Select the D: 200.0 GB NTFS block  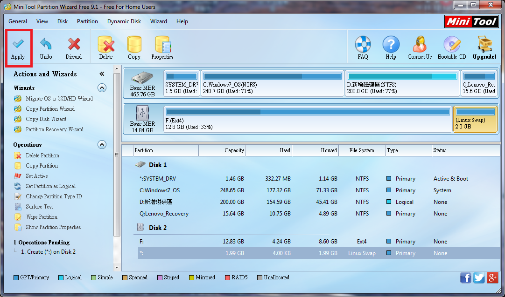tap(402, 83)
